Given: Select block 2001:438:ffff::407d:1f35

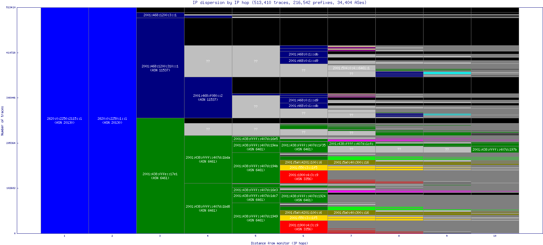Looking at the screenshot, I should click(304, 147).
